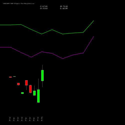Click the red 27 Apr candlestick body
The width and height of the screenshot is (125, 125).
(26, 83)
